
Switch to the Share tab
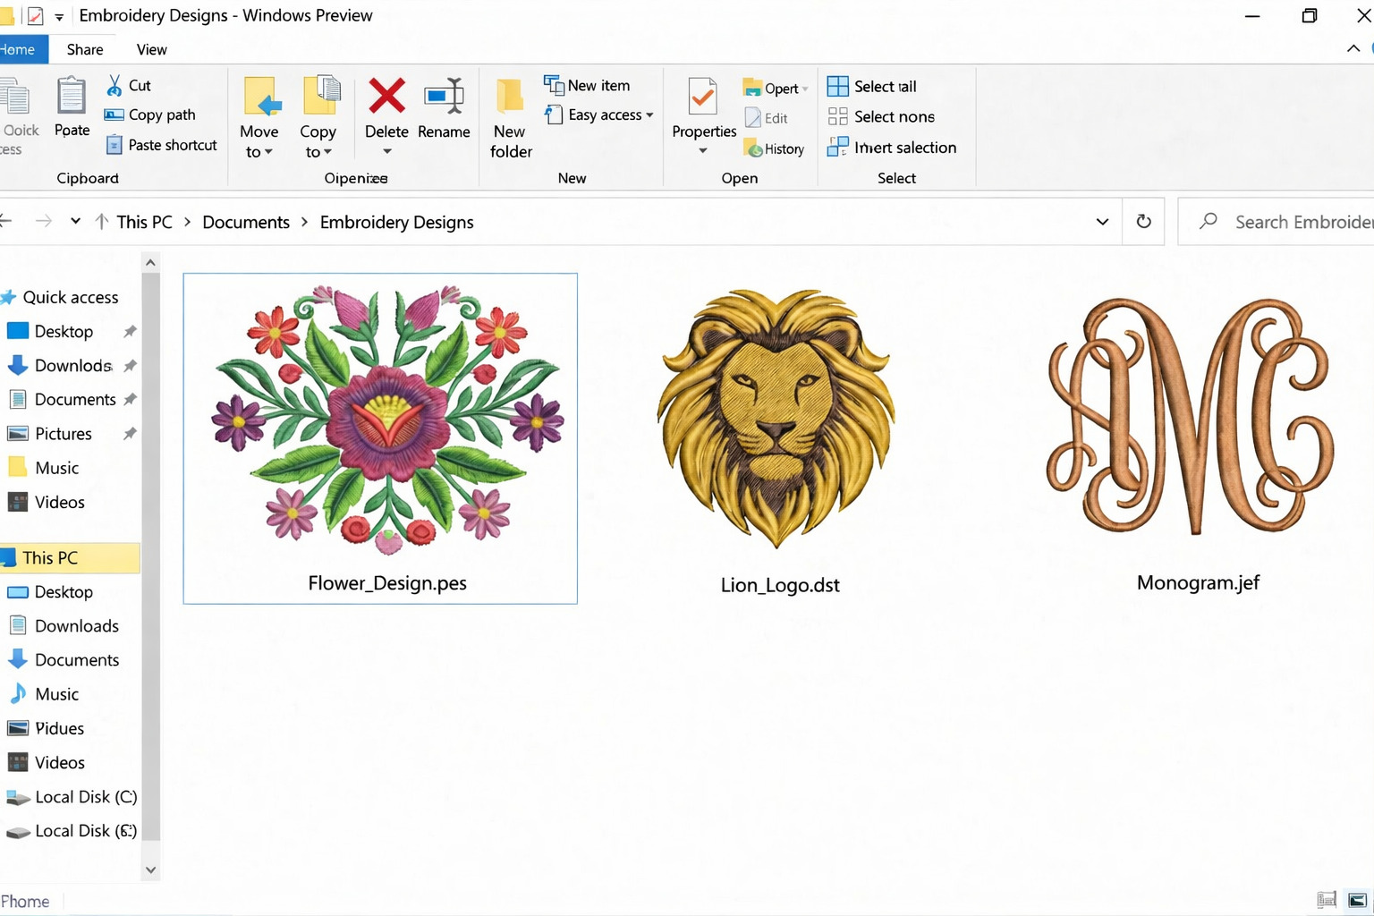pyautogui.click(x=84, y=49)
